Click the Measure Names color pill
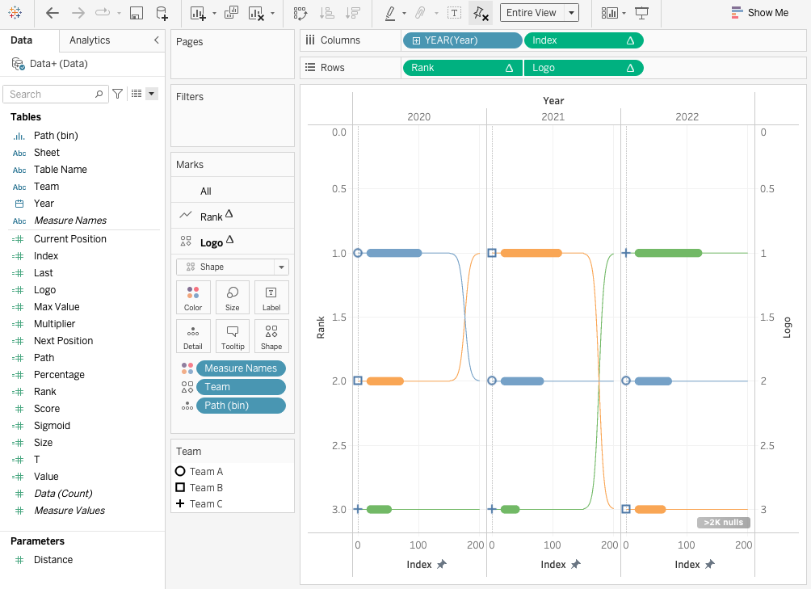This screenshot has width=811, height=589. (x=241, y=368)
